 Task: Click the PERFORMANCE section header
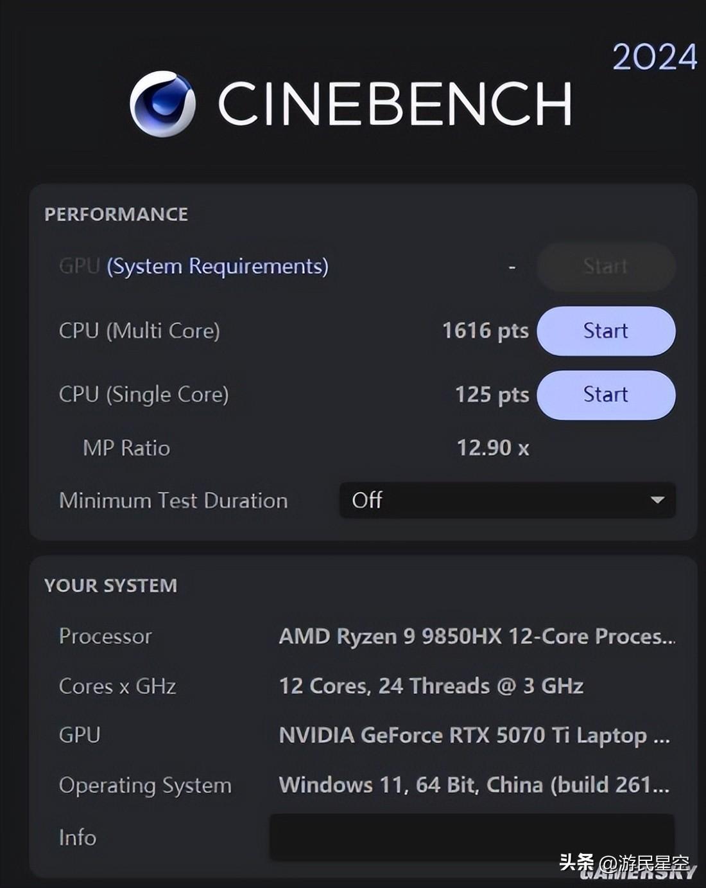point(116,214)
